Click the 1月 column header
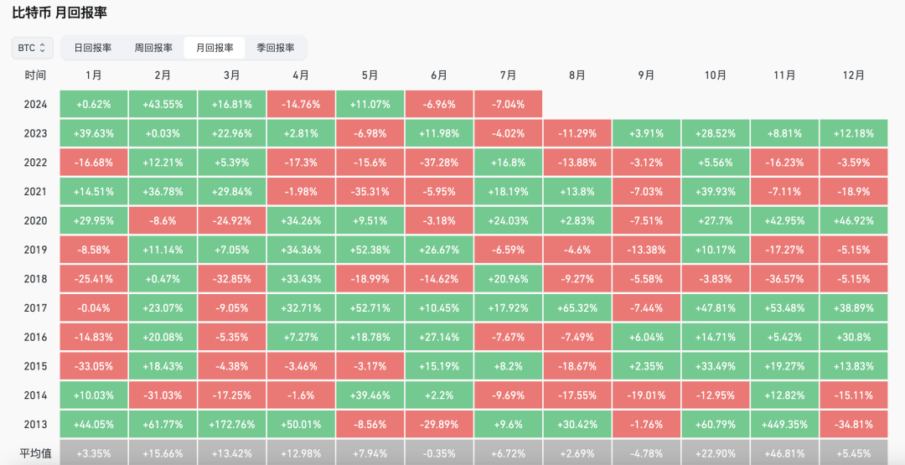905x465 pixels. click(x=94, y=75)
